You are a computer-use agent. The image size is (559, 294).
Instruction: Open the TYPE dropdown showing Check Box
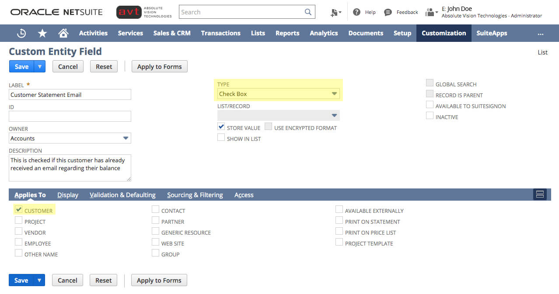(x=334, y=93)
